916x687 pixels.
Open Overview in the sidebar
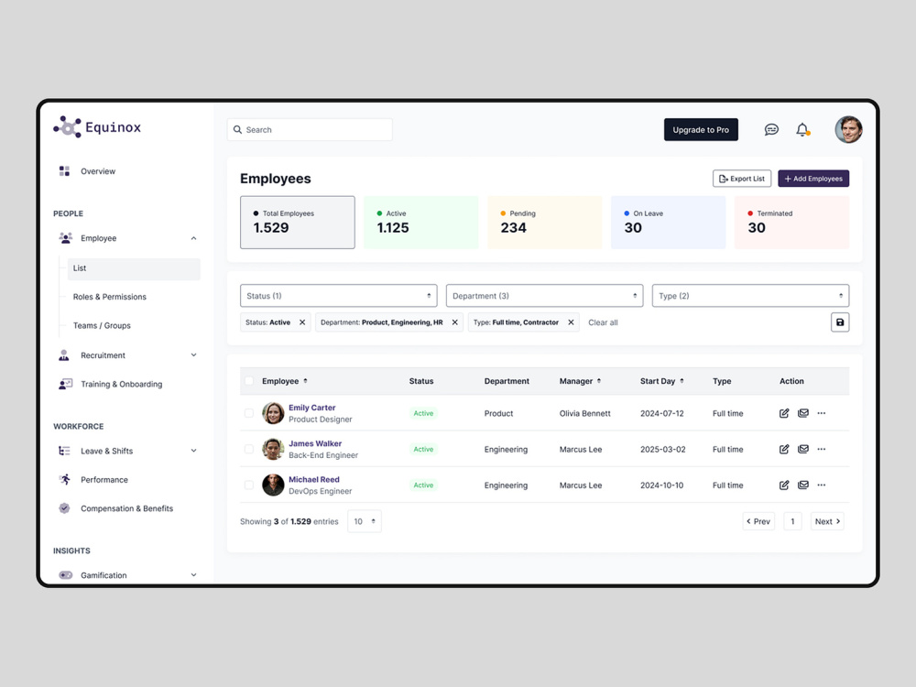pyautogui.click(x=98, y=171)
